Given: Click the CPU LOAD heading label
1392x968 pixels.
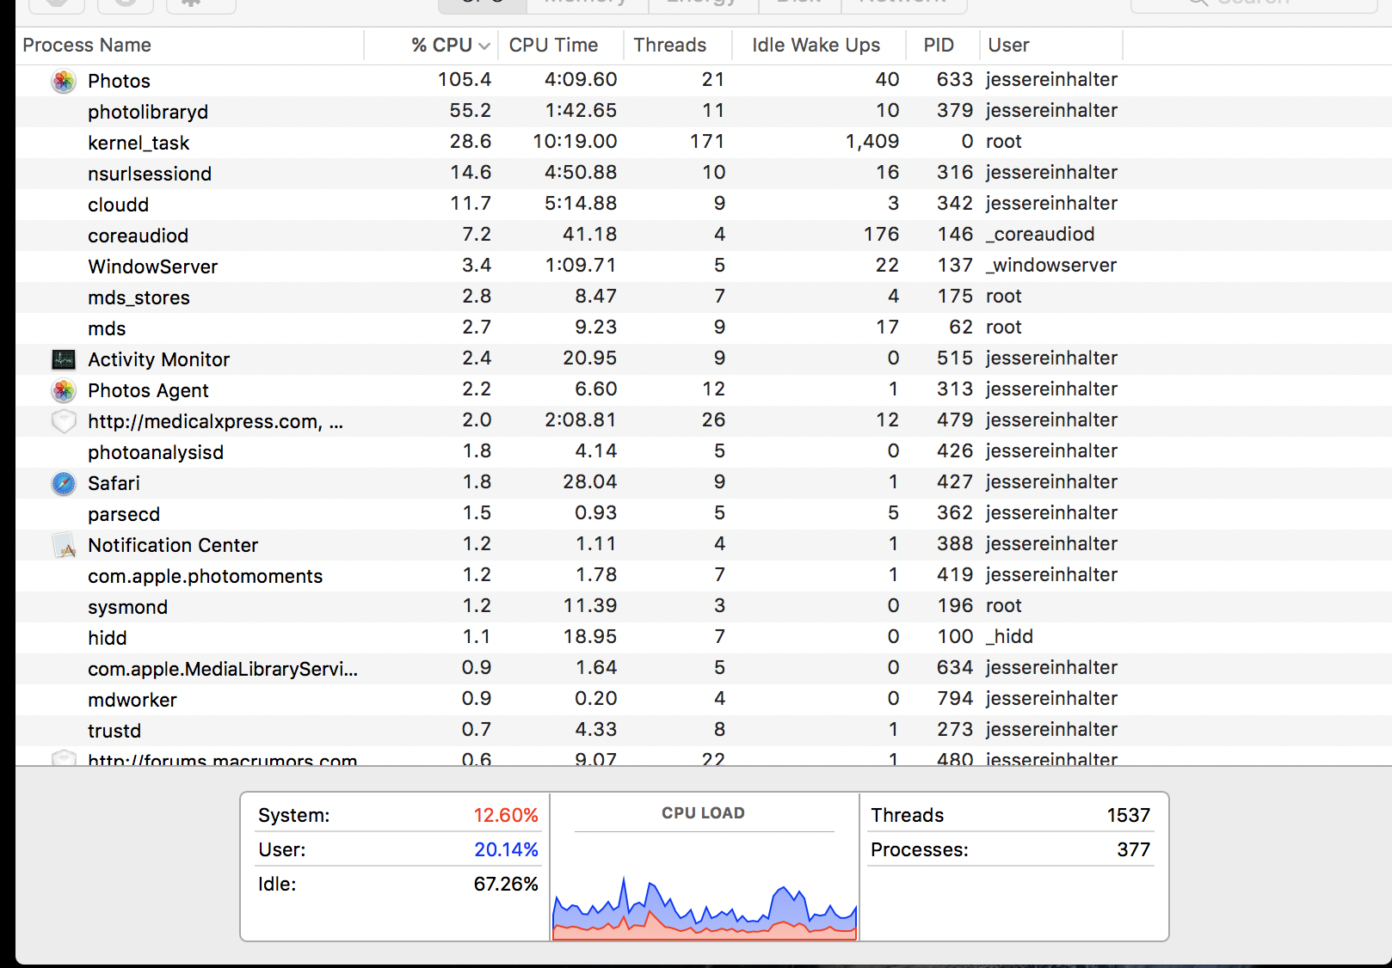Looking at the screenshot, I should pyautogui.click(x=703, y=813).
